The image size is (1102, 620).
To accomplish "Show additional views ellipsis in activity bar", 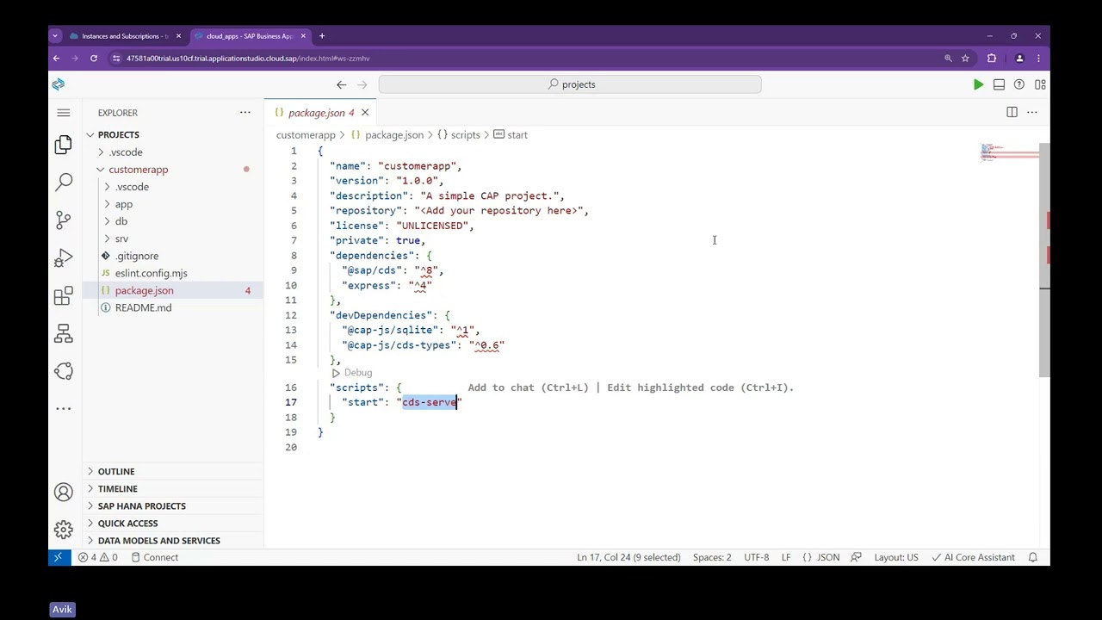I will click(x=64, y=409).
